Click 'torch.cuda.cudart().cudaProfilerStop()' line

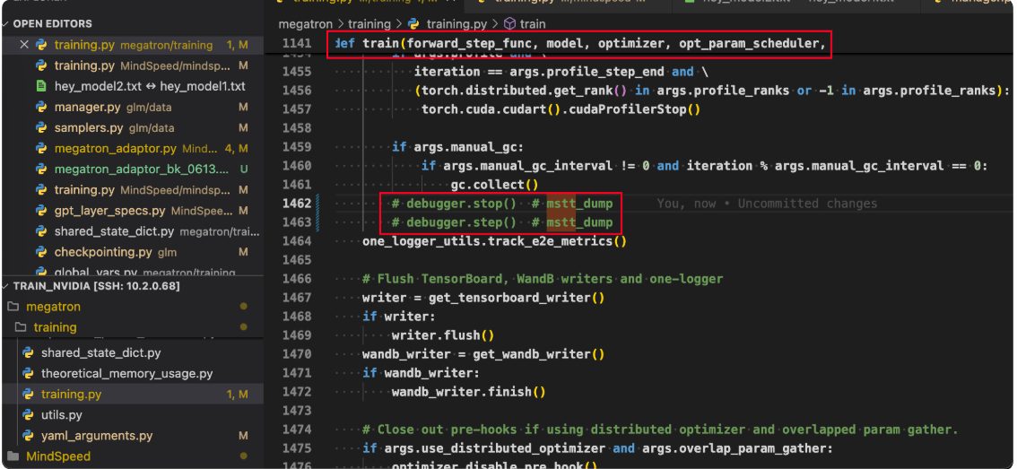(x=561, y=109)
